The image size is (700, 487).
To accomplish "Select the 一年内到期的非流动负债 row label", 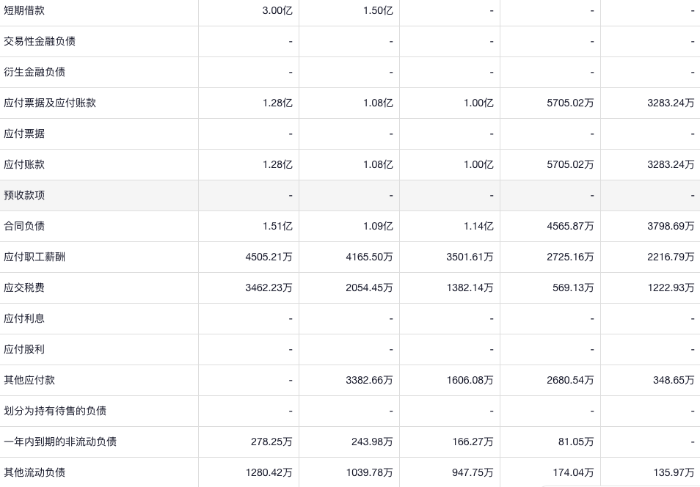I will (60, 442).
